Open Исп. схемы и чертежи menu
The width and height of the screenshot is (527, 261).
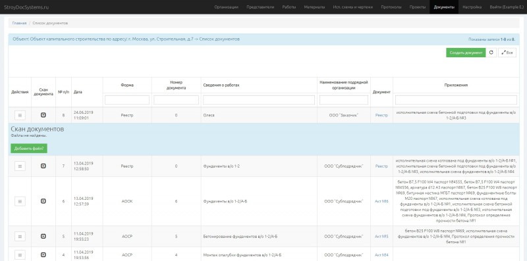[353, 7]
